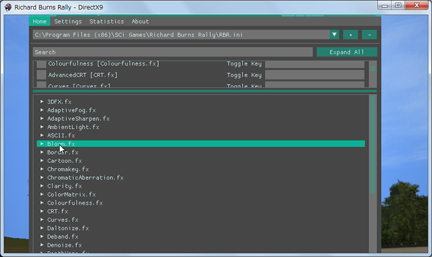Expand the AmbientLight.fx section
The image size is (432, 257).
[x=42, y=127]
